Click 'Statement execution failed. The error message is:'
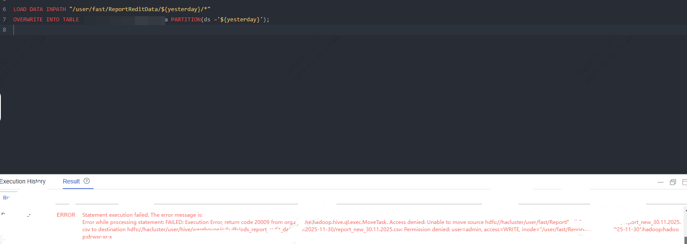687x244 pixels. point(143,215)
